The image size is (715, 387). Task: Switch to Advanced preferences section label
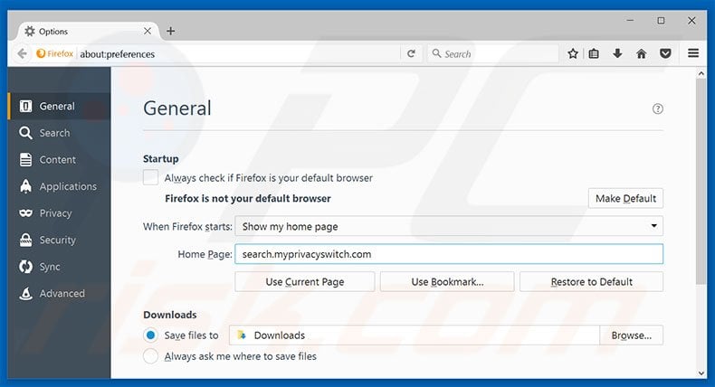click(x=62, y=294)
